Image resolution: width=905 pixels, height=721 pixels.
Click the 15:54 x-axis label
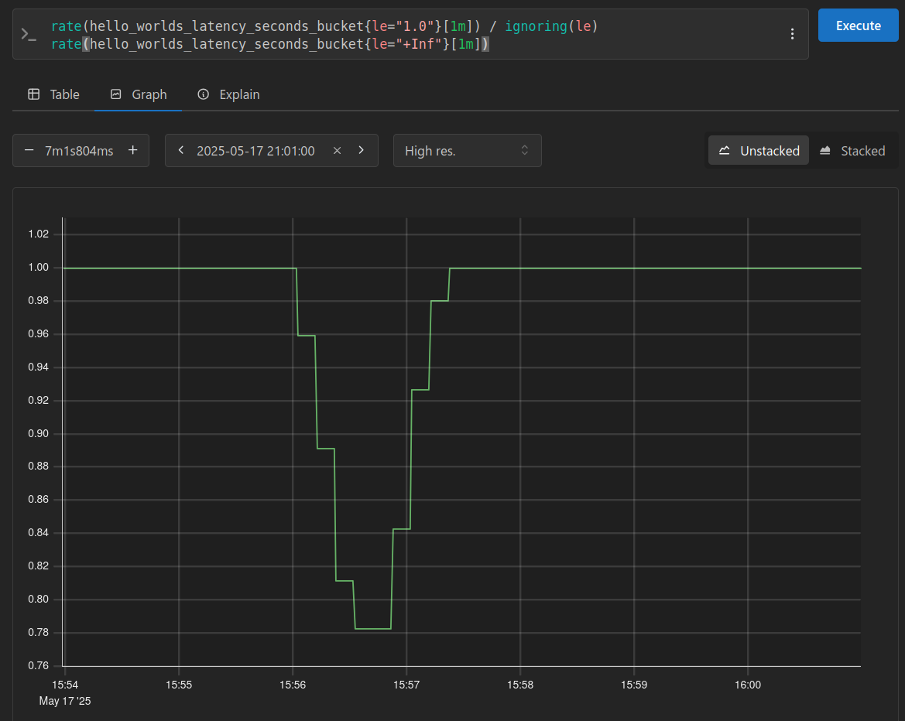point(65,685)
